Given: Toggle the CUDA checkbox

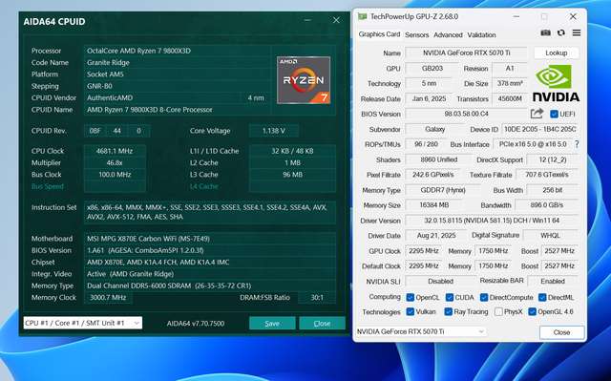Looking at the screenshot, I should coord(450,298).
